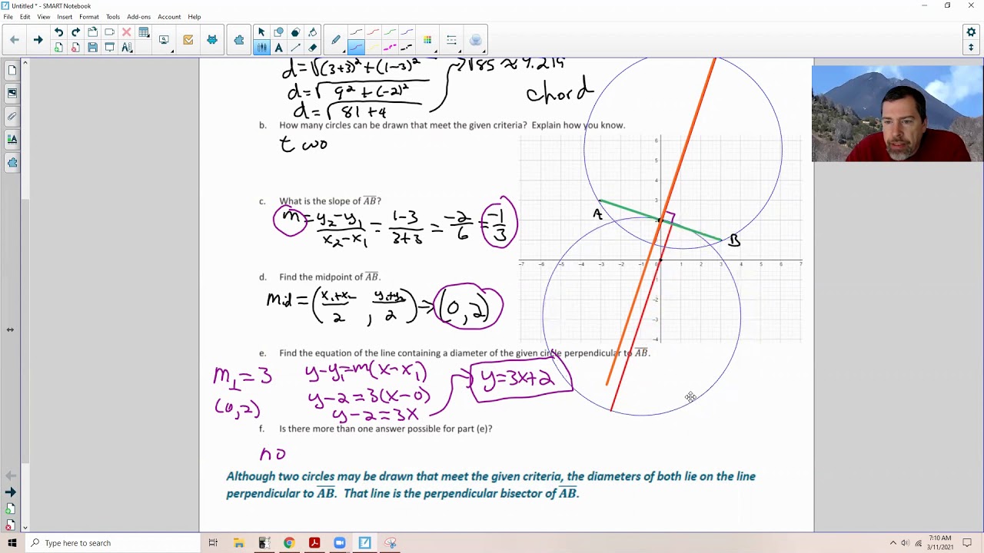The image size is (984, 553).
Task: Open the Insert menu
Action: 65,17
